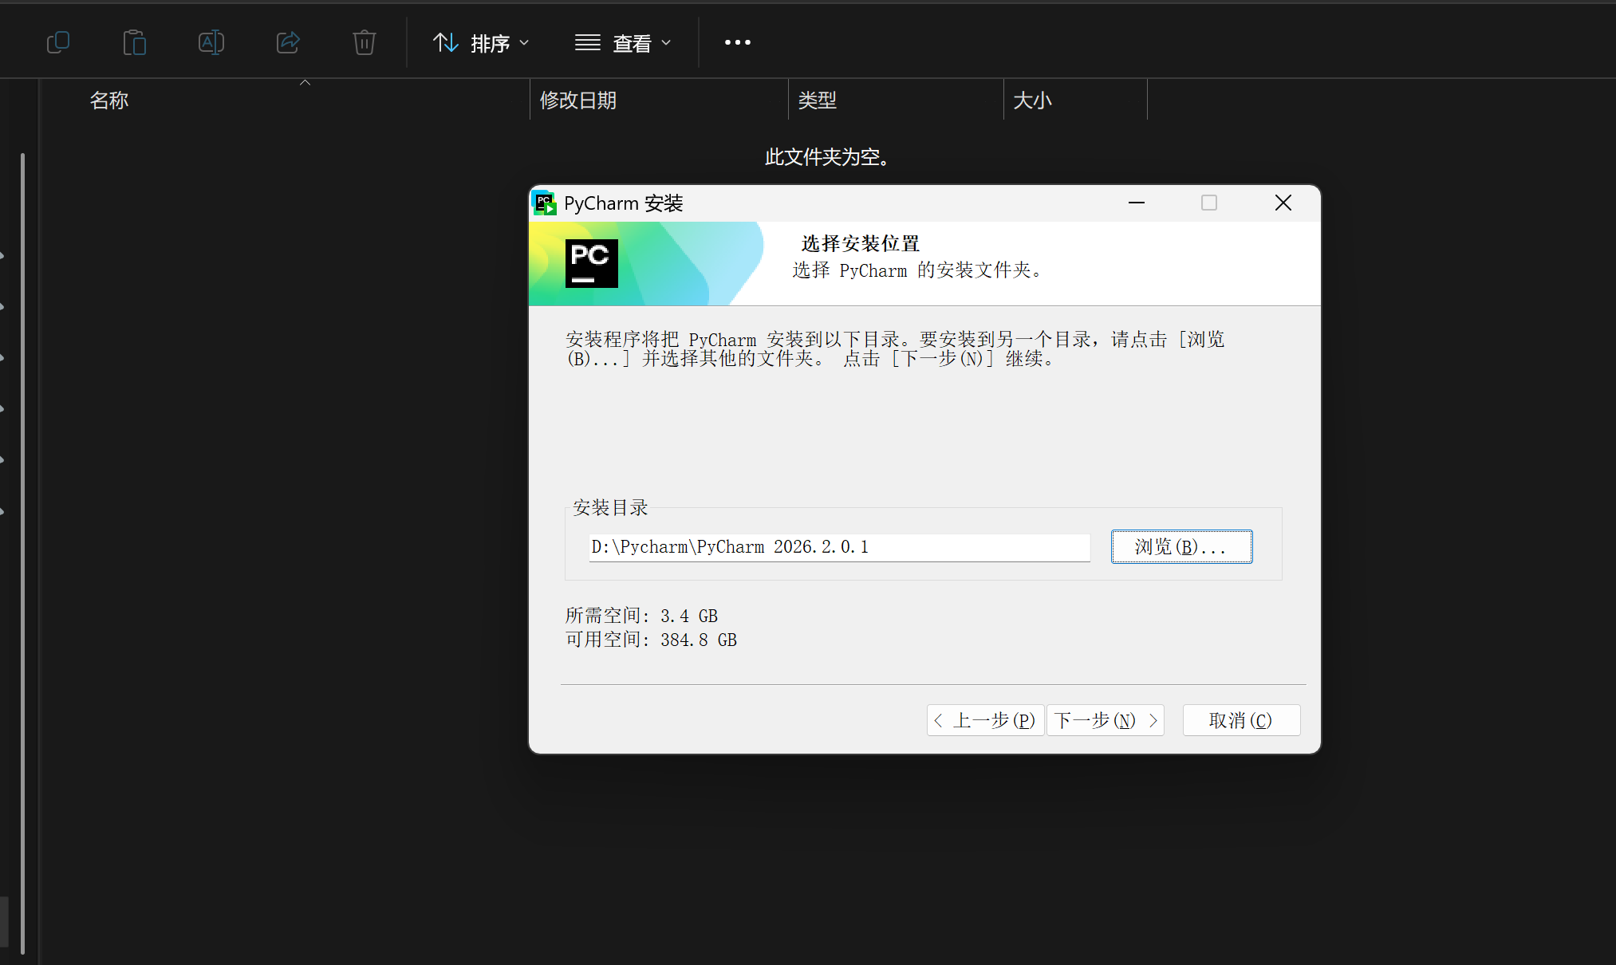
Task: Minimize the PyCharm 安装 window
Action: pos(1137,203)
